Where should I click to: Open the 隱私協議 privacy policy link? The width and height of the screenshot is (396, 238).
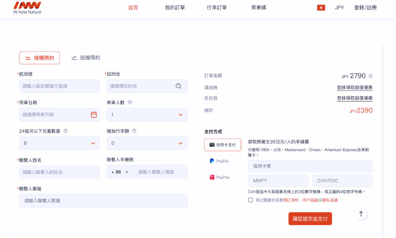[x=330, y=200]
